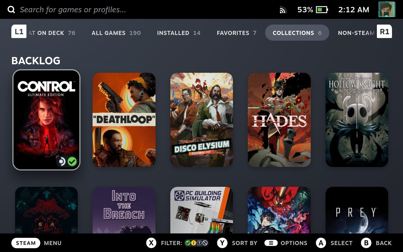
Task: Select the Prey game cover
Action: coord(357,210)
